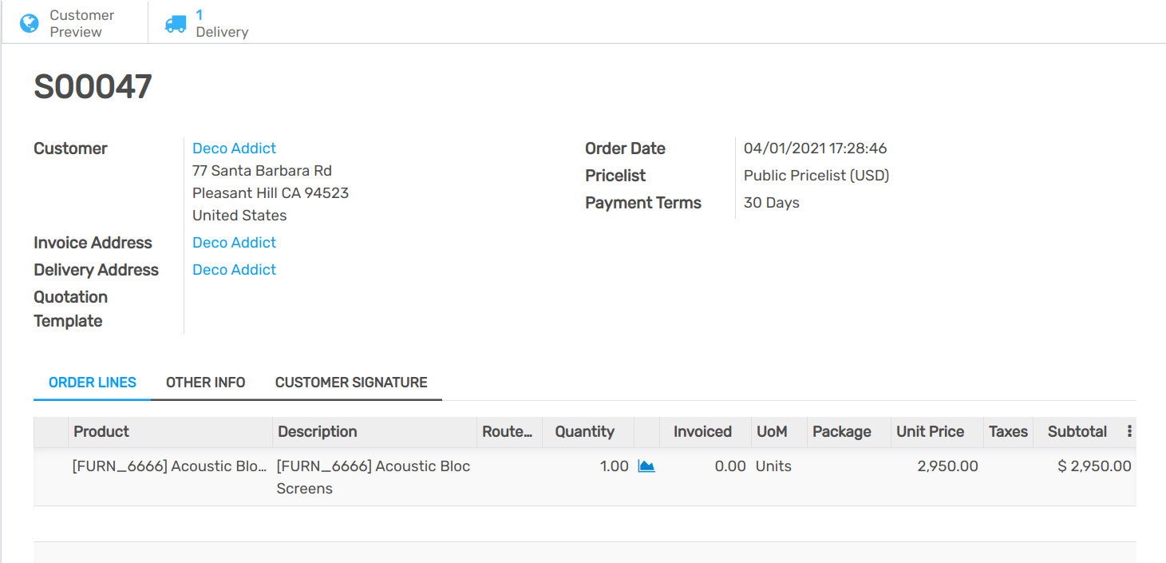Screen dimensions: 1166x563
Task: Select the Order Lines tab
Action: coord(93,383)
